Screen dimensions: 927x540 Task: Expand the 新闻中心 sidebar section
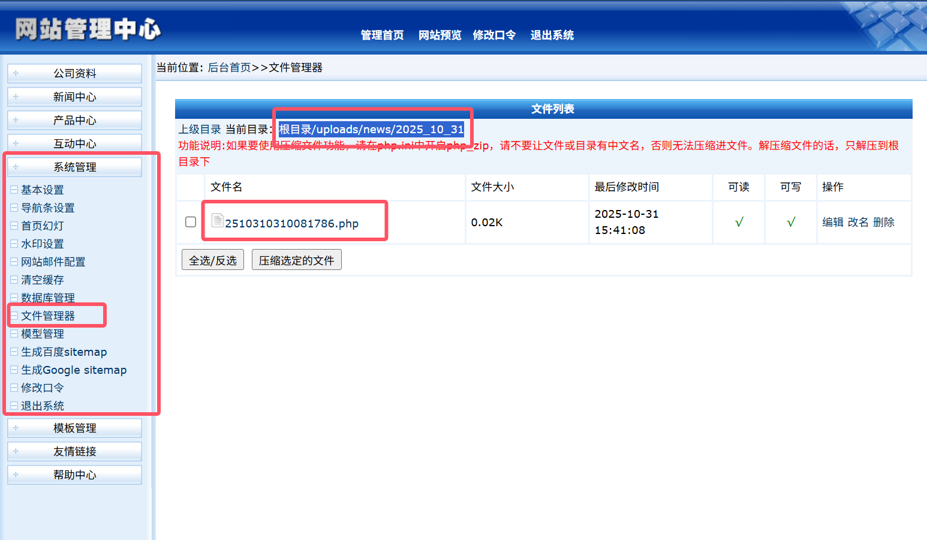click(x=74, y=97)
